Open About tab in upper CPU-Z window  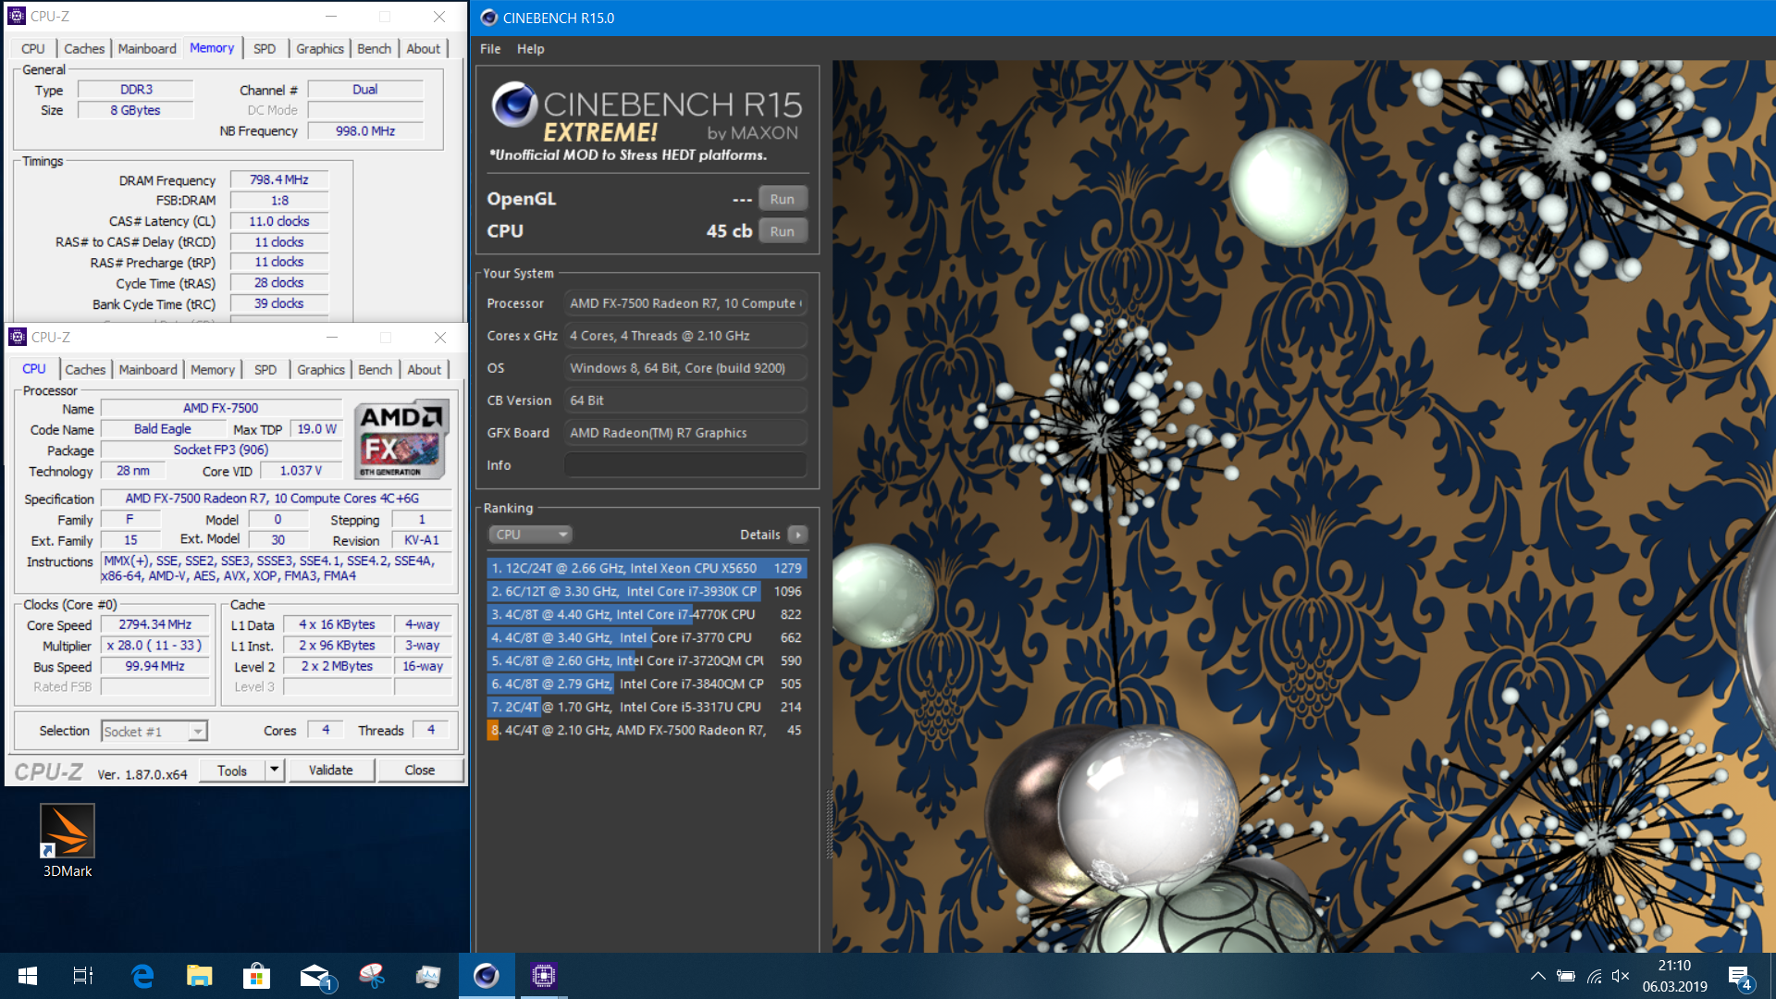(x=424, y=48)
